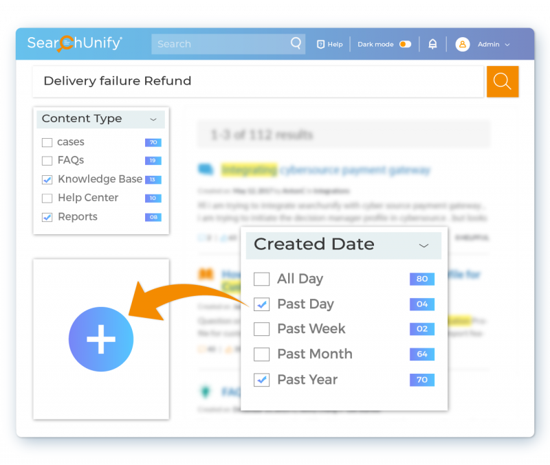Uncheck the Past Year checkbox

pyautogui.click(x=262, y=380)
